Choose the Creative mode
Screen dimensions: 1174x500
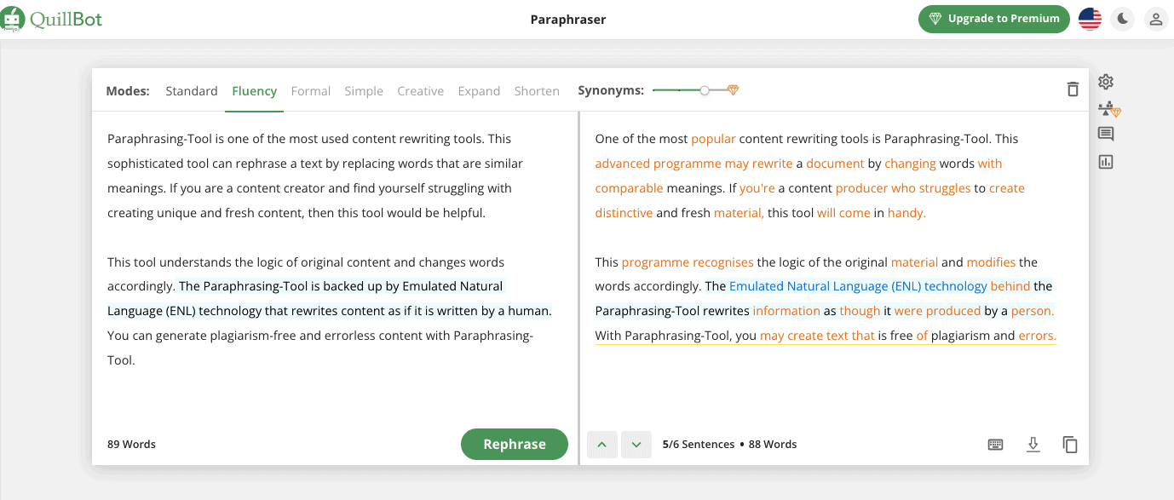coord(421,91)
